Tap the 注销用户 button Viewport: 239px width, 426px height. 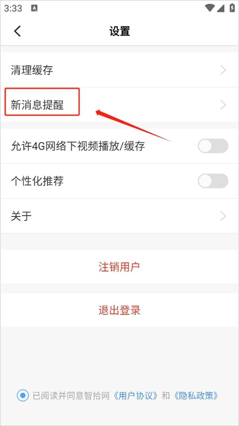click(x=119, y=267)
